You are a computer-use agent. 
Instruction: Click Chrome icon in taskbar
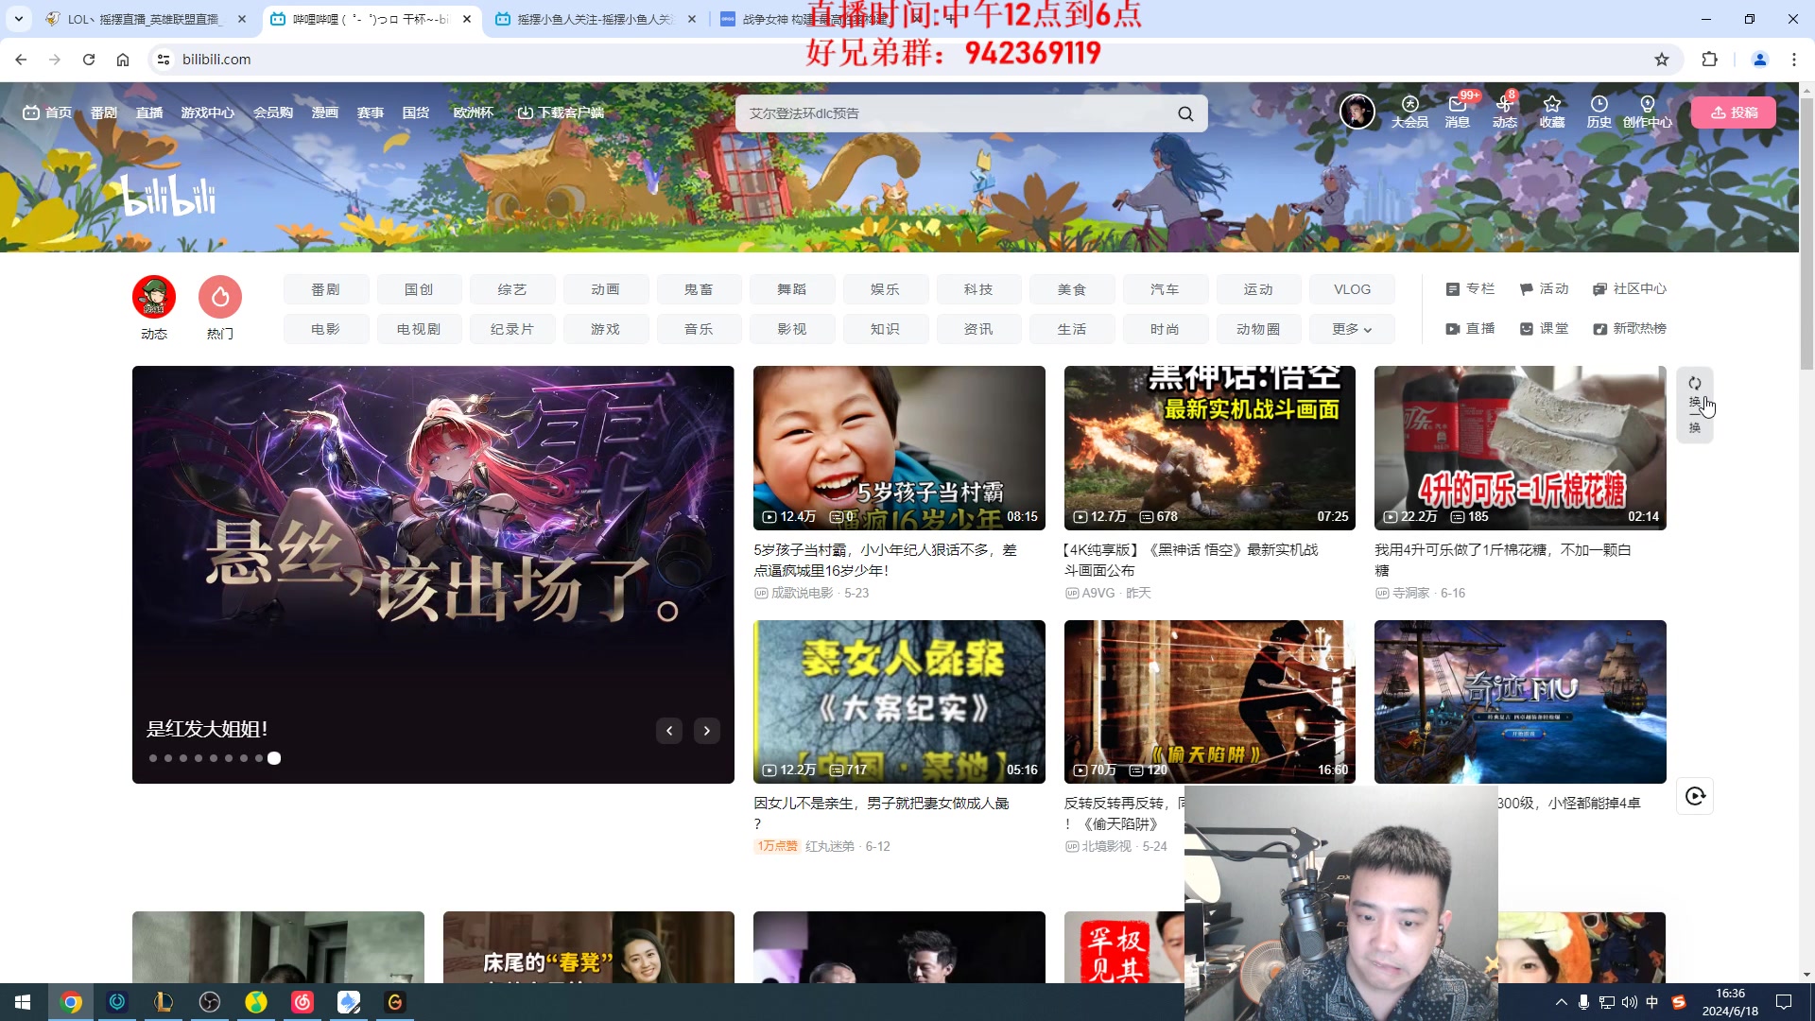[71, 1002]
